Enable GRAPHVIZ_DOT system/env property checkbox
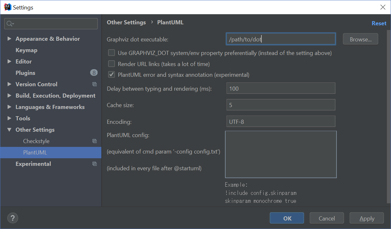This screenshot has height=229, width=391. pyautogui.click(x=112, y=53)
